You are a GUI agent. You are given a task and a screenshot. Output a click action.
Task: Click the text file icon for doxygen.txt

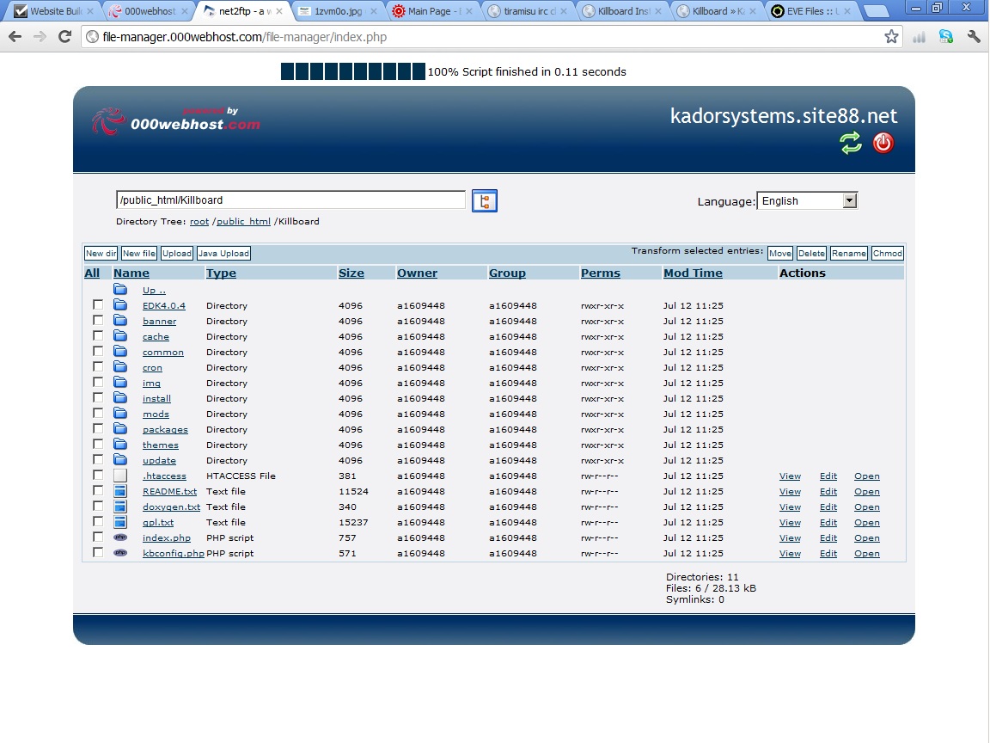point(120,507)
